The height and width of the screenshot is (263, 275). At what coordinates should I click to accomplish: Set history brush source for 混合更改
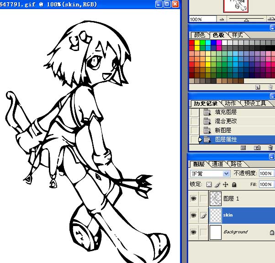point(194,121)
